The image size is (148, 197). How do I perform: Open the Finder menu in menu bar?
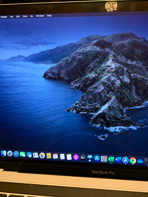pyautogui.click(x=4, y=17)
